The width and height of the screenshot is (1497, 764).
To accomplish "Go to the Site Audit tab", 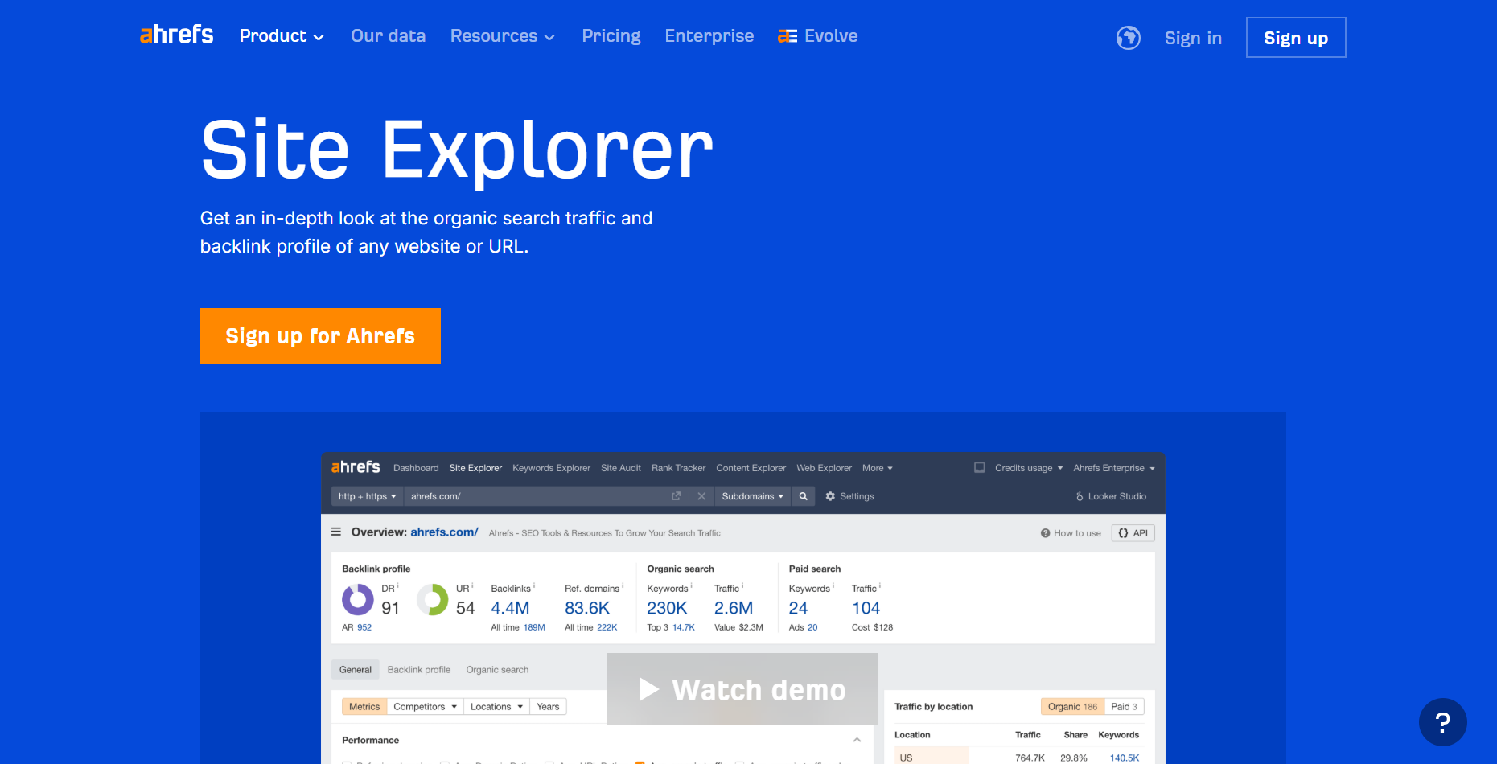I will pos(621,468).
